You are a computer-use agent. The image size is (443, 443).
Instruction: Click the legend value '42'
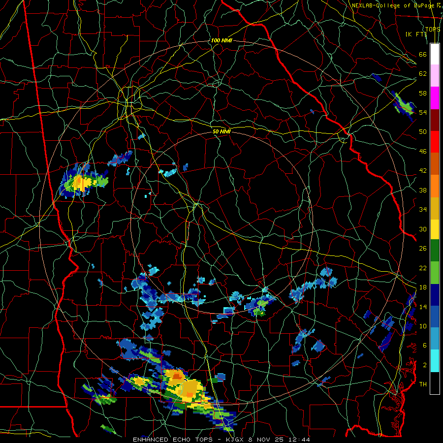tap(423, 171)
